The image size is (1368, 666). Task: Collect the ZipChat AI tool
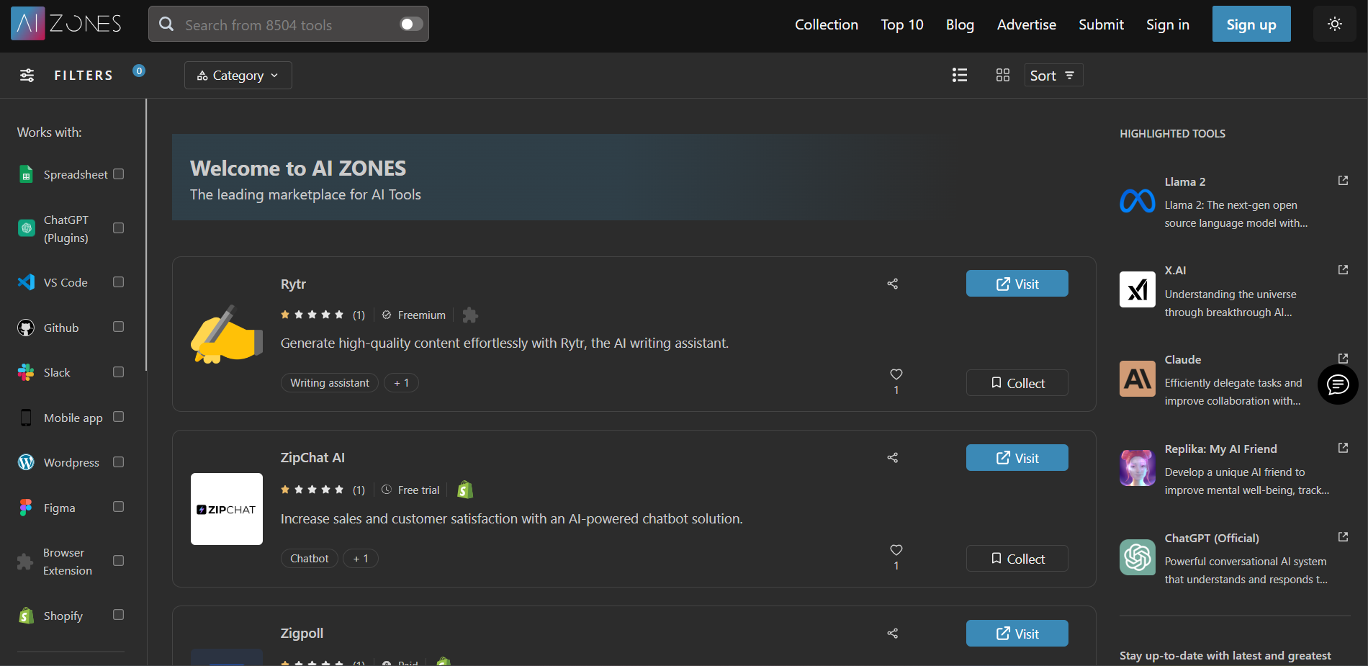[x=1017, y=559]
